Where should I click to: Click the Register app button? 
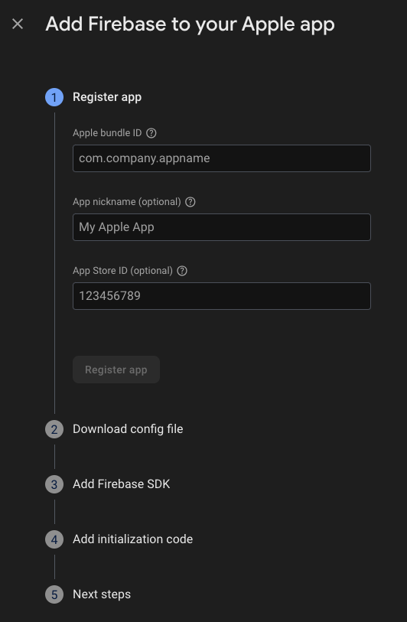click(116, 370)
